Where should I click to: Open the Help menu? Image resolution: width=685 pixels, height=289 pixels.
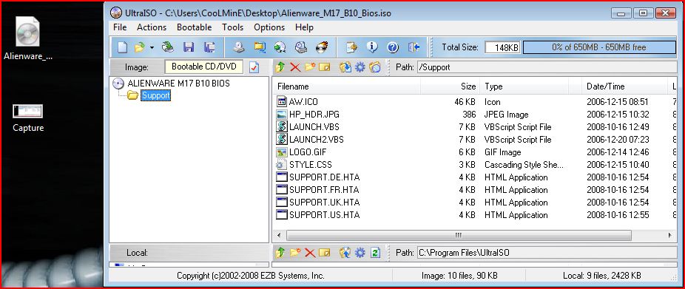coord(304,27)
